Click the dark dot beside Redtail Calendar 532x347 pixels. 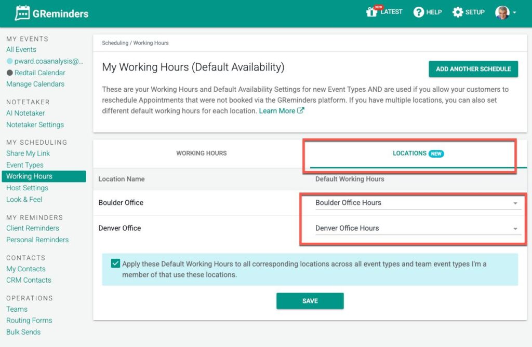tap(9, 73)
